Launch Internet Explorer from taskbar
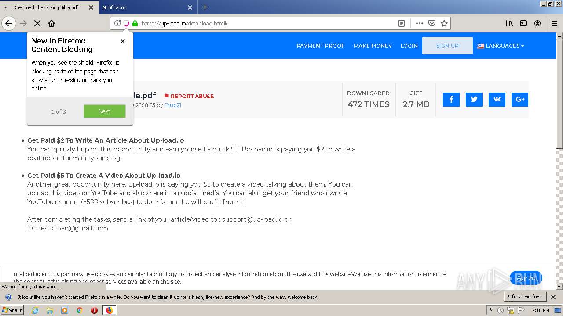 coord(35,310)
